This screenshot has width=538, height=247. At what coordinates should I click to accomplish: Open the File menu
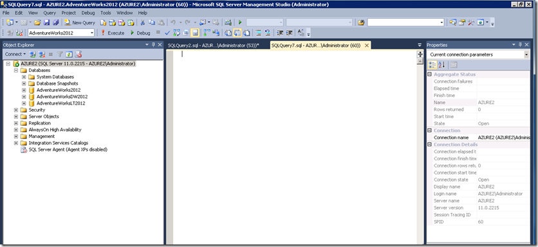(6, 13)
